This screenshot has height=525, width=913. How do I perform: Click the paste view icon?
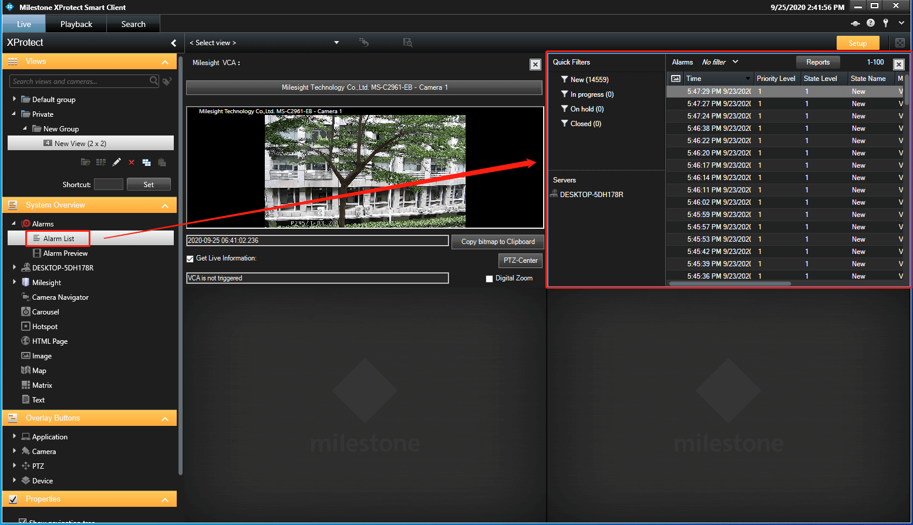(x=162, y=162)
